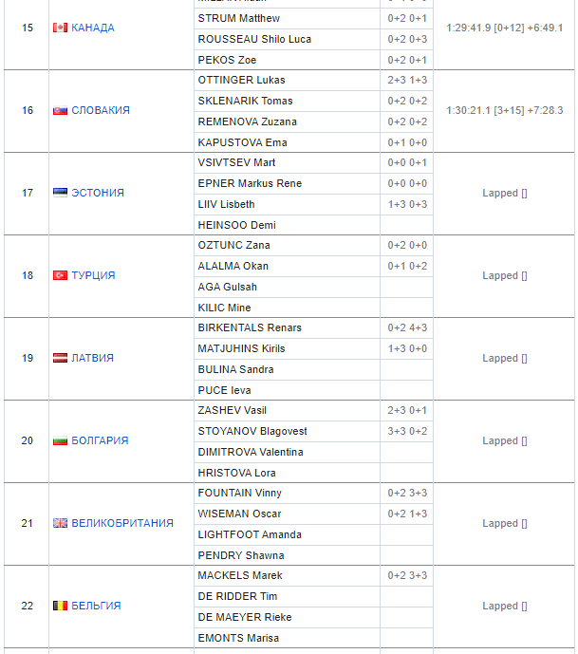This screenshot has width=578, height=654.
Task: Click the Slovakia flag icon
Action: click(60, 111)
